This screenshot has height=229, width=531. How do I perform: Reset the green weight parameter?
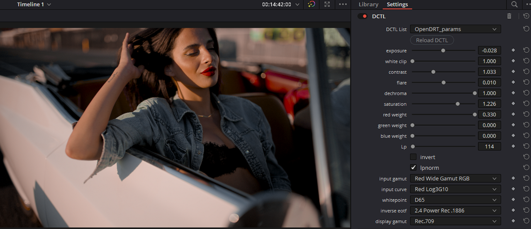pos(526,125)
